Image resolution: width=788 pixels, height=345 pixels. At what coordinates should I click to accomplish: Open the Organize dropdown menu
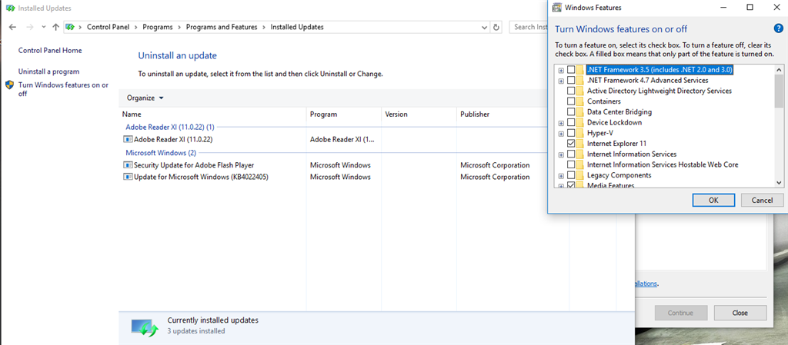tap(145, 98)
